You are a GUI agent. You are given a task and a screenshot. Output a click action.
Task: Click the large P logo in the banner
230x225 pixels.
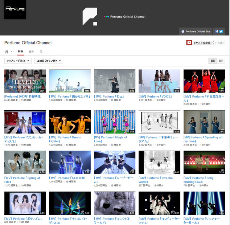click(90, 16)
